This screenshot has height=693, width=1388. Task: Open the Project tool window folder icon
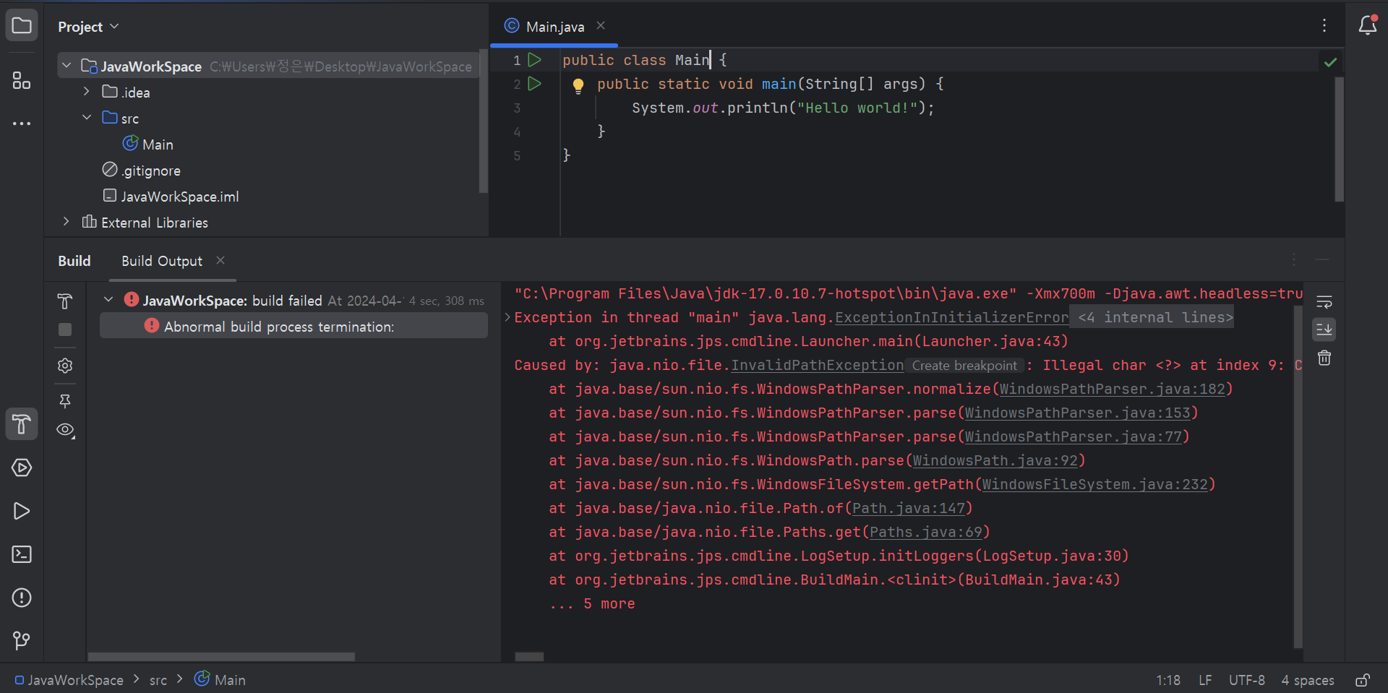(x=22, y=26)
